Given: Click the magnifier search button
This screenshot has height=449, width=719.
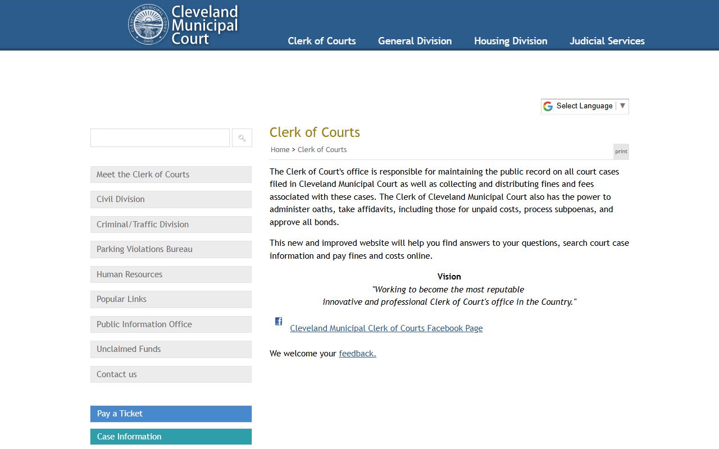Looking at the screenshot, I should pos(242,138).
